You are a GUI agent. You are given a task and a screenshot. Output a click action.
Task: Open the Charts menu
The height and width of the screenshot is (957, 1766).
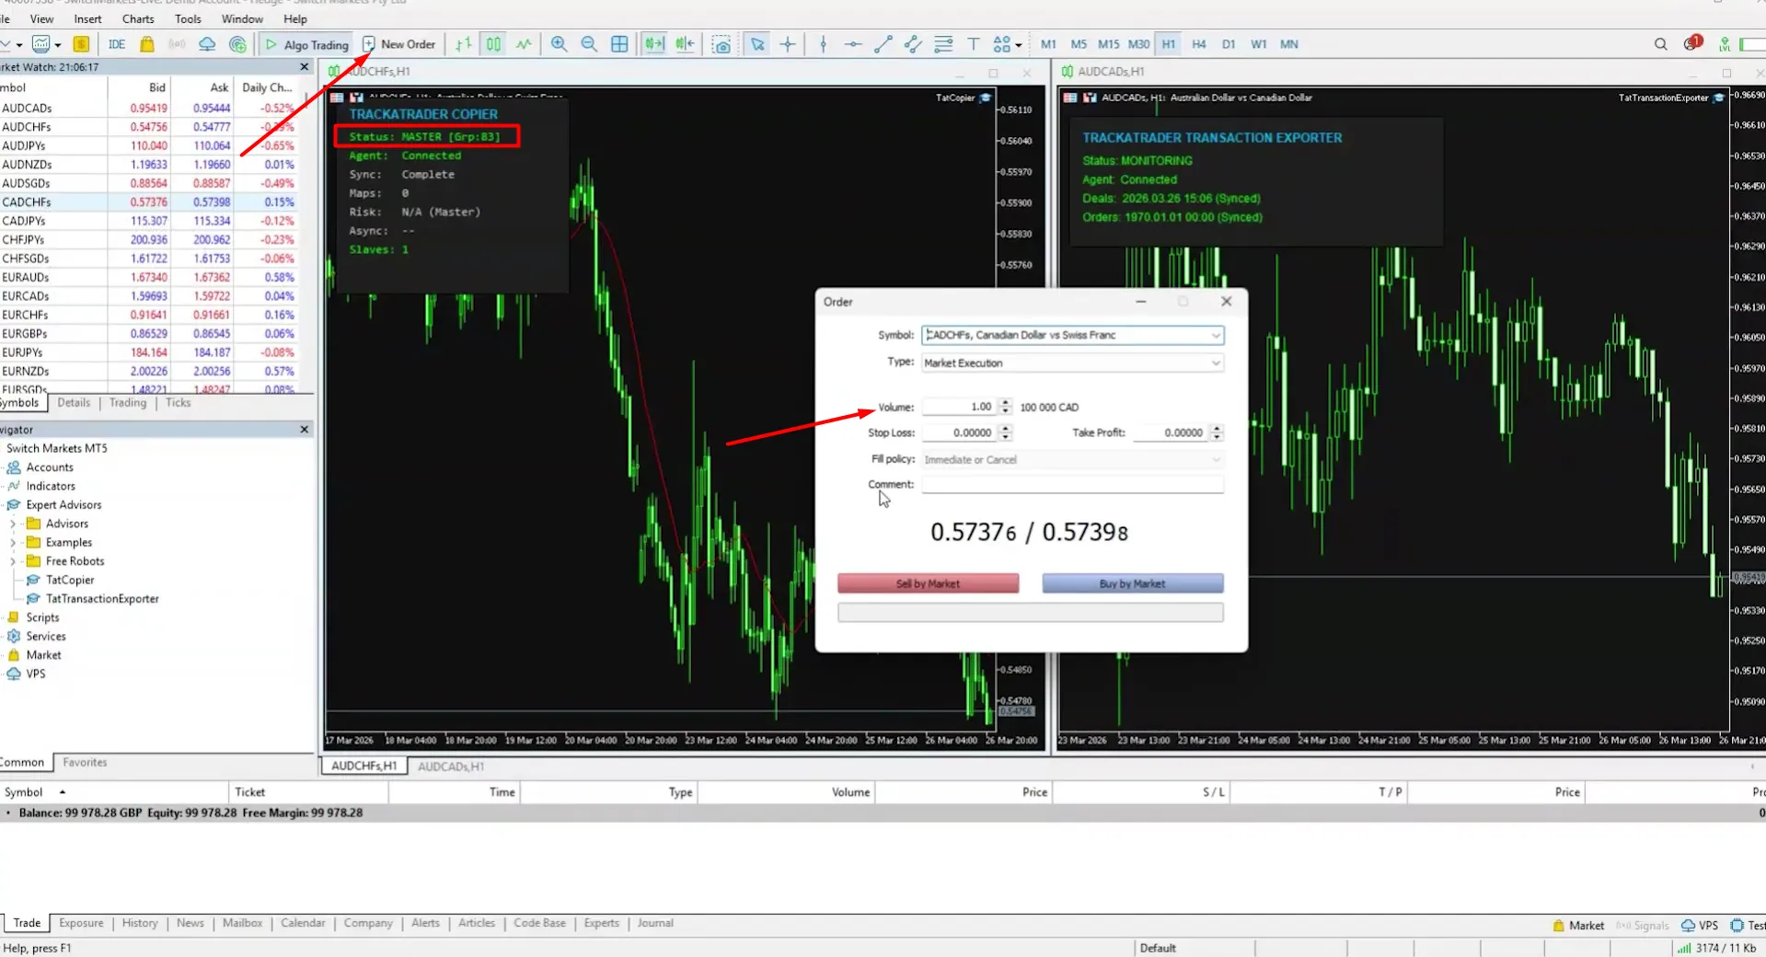(x=138, y=18)
